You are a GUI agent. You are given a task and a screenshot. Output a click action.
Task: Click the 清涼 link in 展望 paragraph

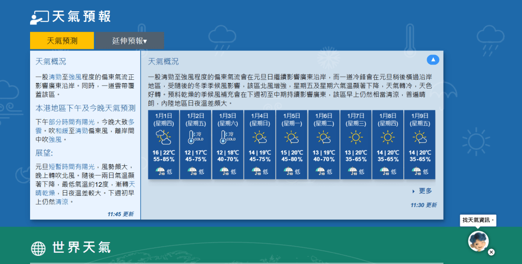[62, 201]
